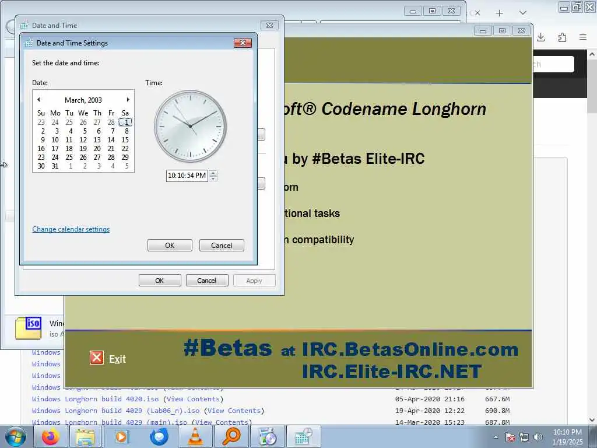Go to next month in calendar
This screenshot has height=448, width=597.
(x=128, y=100)
